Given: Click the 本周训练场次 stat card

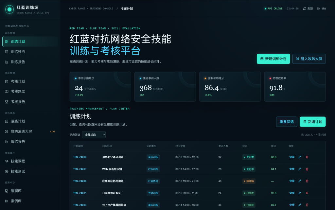Looking at the screenshot, I should coord(100,87).
